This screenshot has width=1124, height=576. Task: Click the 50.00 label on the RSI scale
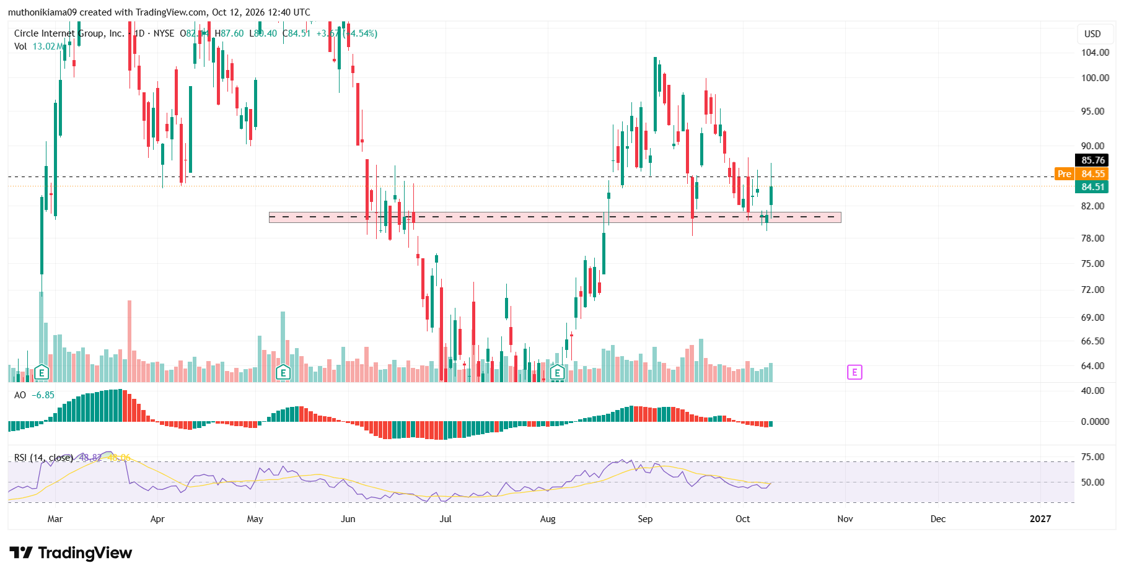[1092, 482]
